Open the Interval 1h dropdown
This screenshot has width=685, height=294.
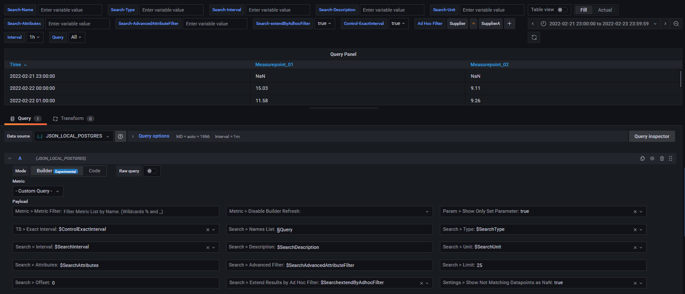(34, 37)
